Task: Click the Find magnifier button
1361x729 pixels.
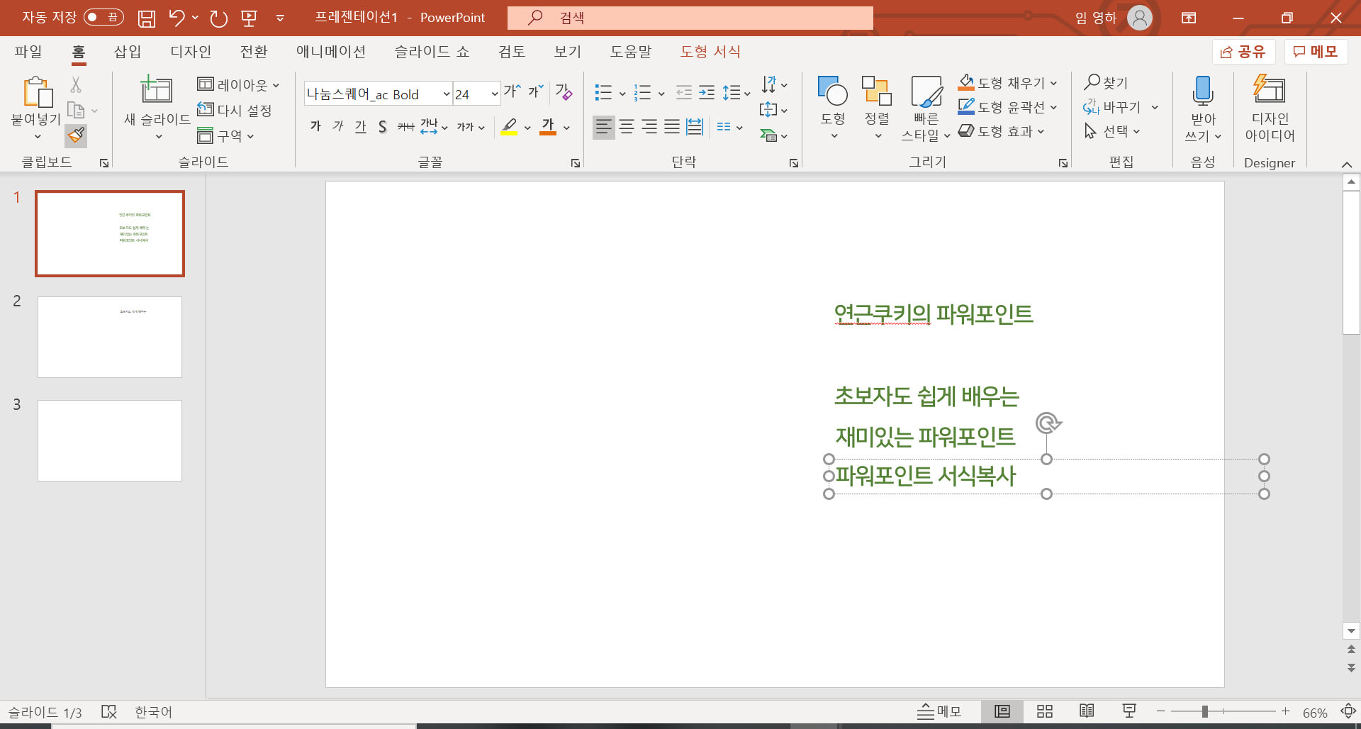Action: [1106, 83]
